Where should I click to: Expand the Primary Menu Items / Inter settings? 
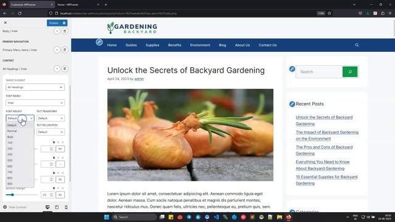tap(57, 50)
